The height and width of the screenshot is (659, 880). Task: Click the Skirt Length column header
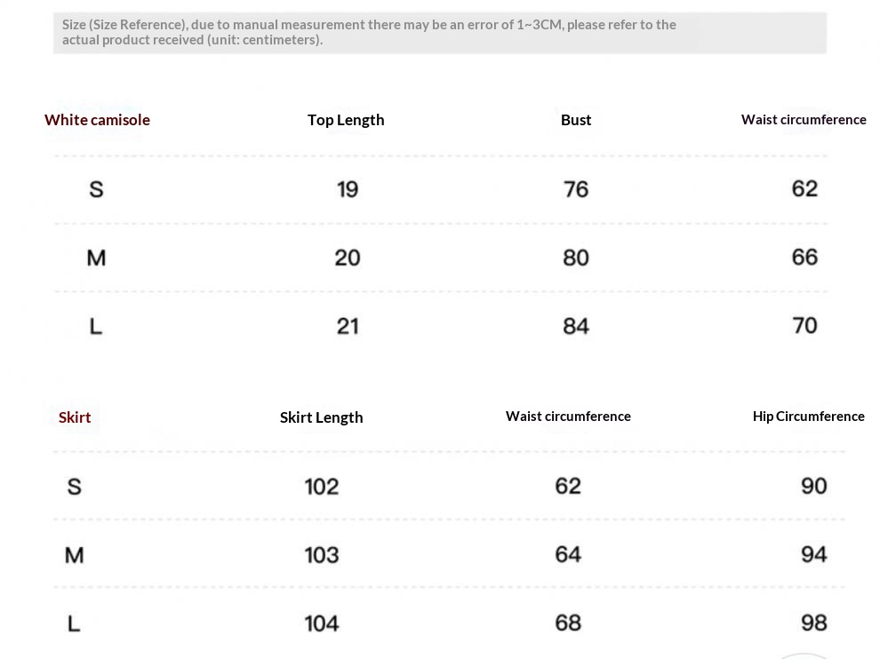click(321, 417)
